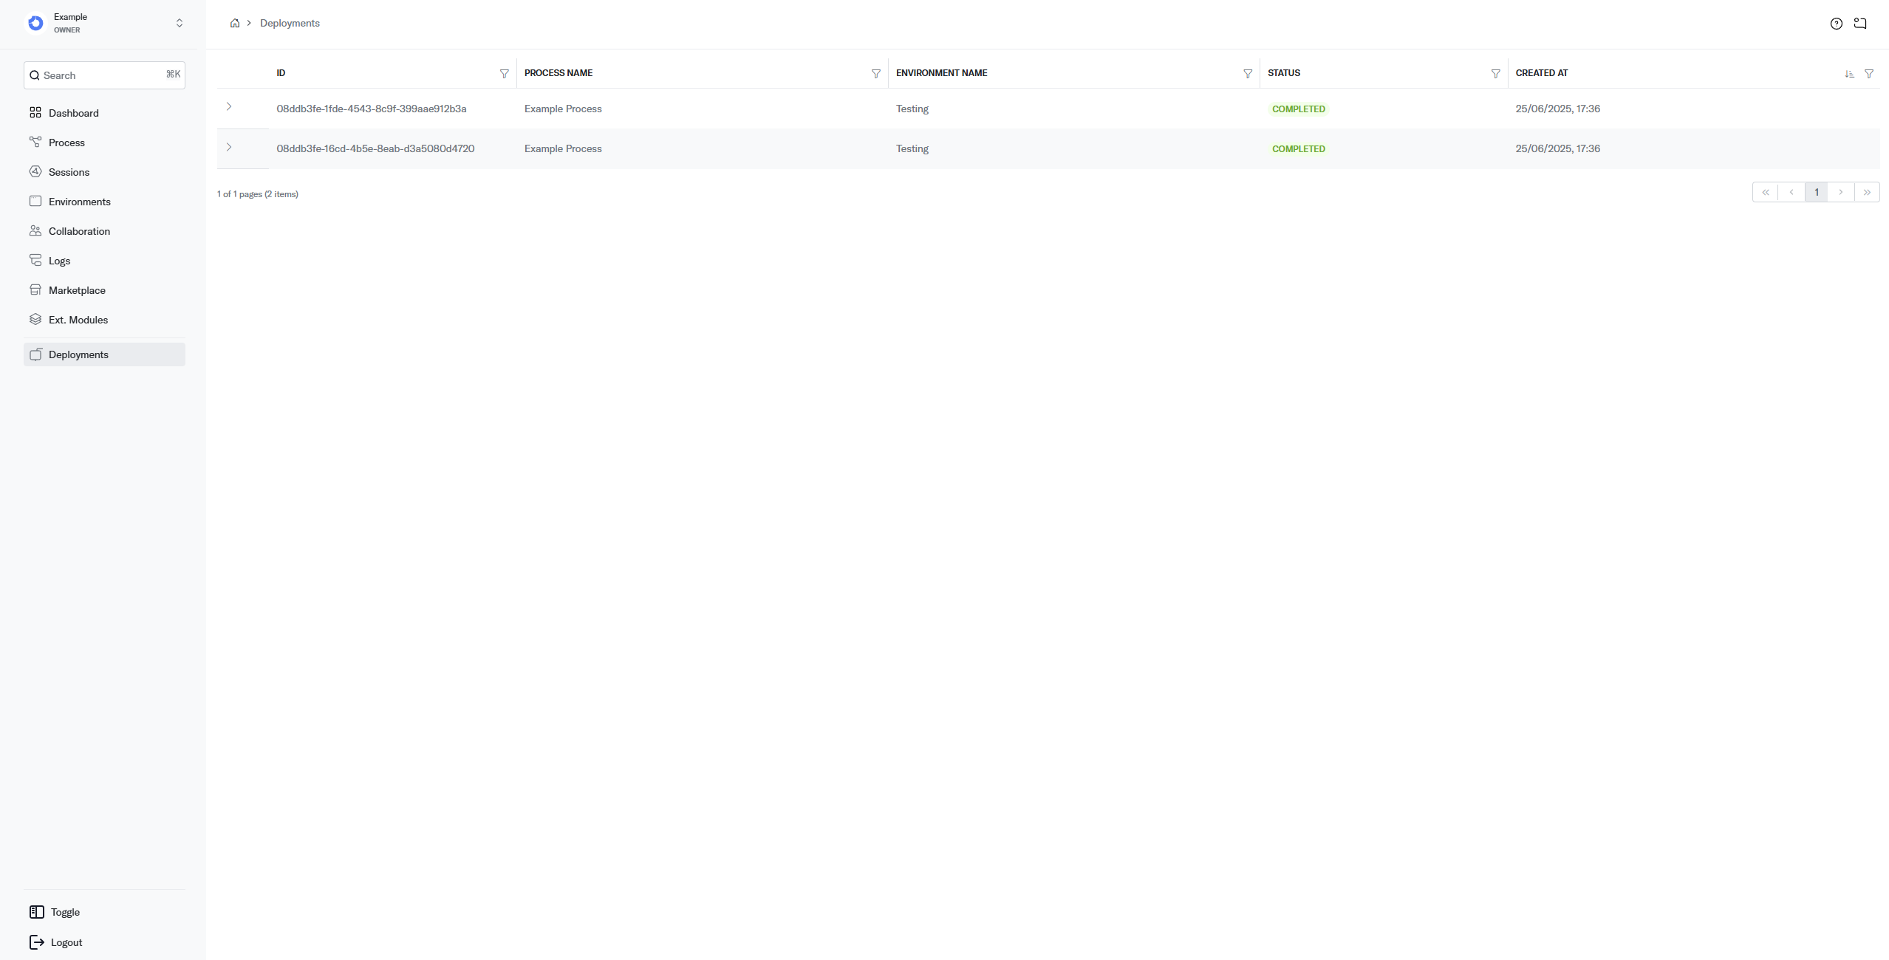Focus the Search input field
The width and height of the screenshot is (1889, 960).
pyautogui.click(x=104, y=75)
